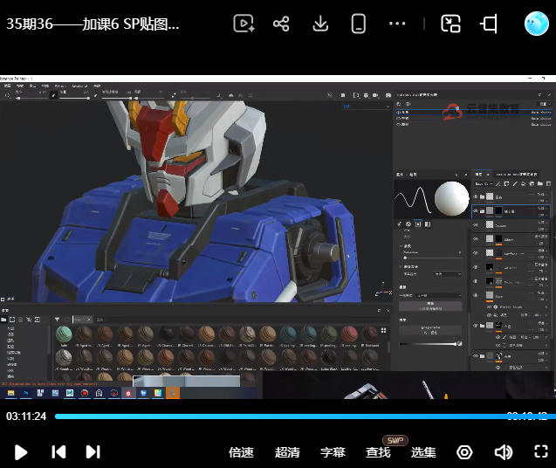Screen dimensions: 556x468
Task: Open the blue user avatar
Action: click(x=537, y=24)
